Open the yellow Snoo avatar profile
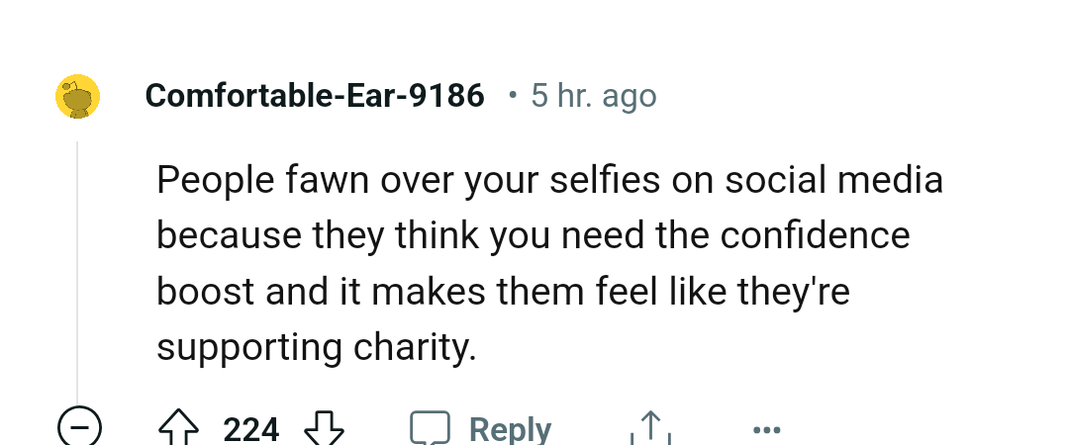The height and width of the screenshot is (445, 1069). point(78,96)
